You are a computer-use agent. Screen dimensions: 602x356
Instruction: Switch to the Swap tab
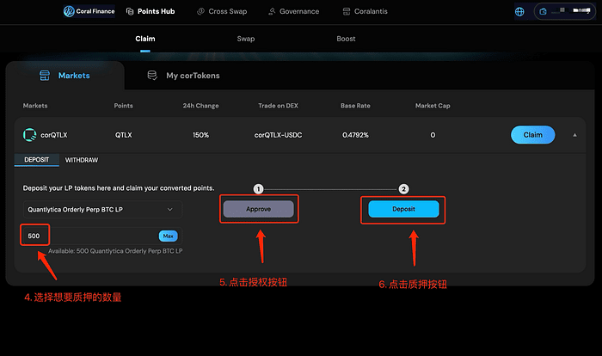tap(246, 39)
